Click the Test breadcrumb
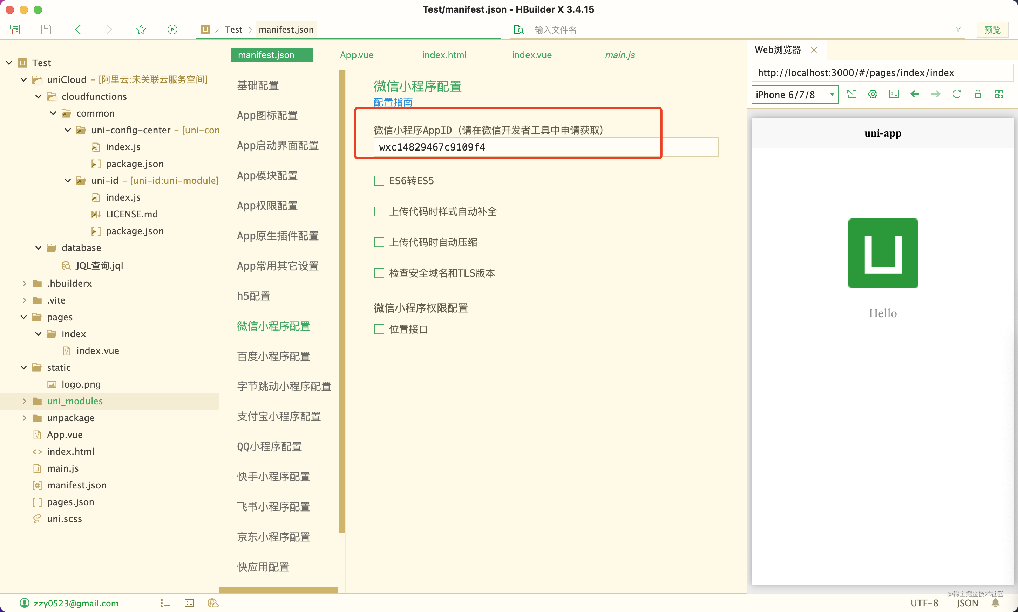This screenshot has height=612, width=1018. point(233,29)
